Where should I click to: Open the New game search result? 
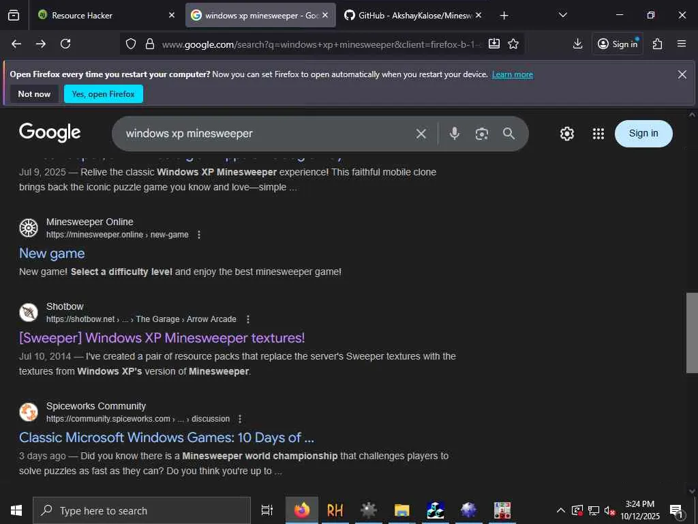52,253
